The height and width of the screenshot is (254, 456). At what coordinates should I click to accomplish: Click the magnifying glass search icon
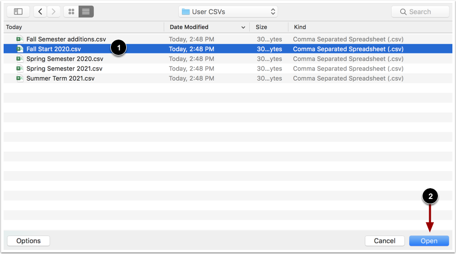403,12
